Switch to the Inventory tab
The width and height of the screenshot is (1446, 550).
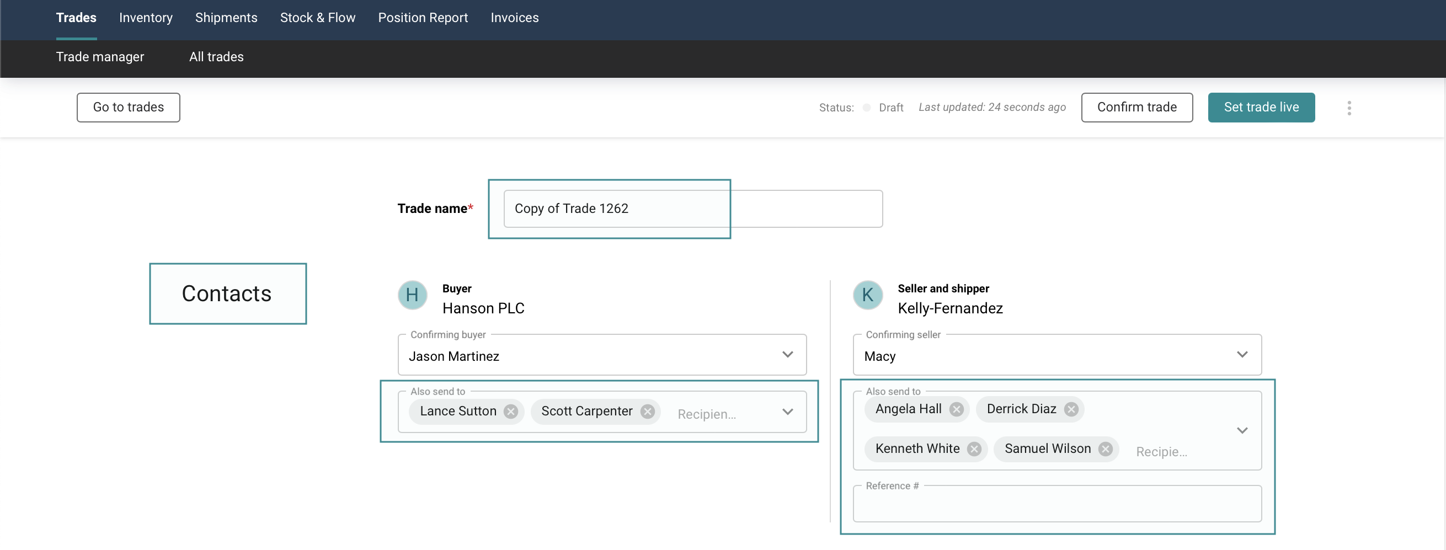(x=146, y=18)
